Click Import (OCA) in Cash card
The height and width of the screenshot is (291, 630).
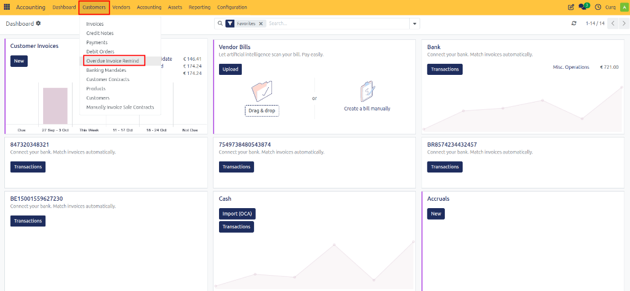click(x=237, y=214)
